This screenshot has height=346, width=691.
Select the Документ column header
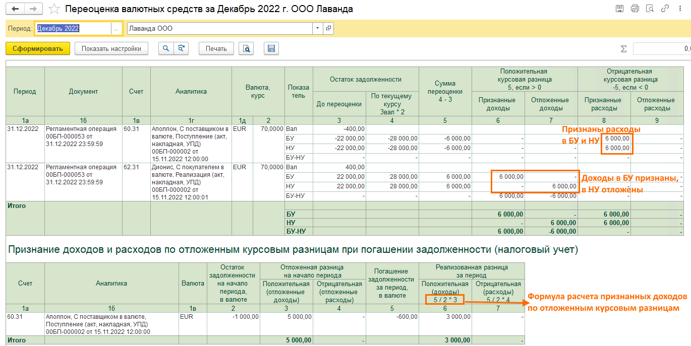point(84,92)
